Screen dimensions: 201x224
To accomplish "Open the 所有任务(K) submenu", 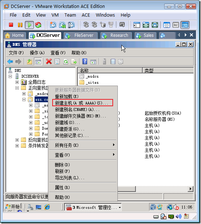I will point(83,145).
